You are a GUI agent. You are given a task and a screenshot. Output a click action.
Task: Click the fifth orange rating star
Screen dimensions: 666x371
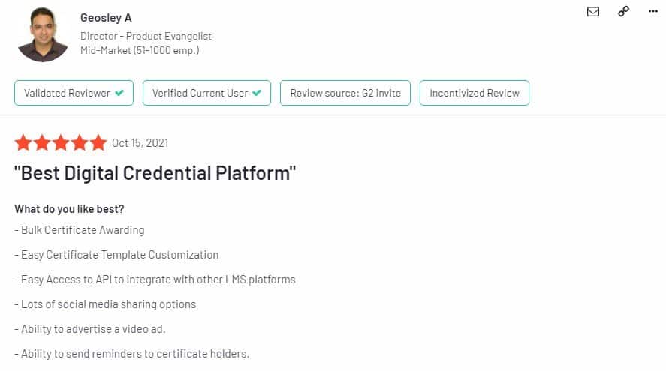coord(98,142)
